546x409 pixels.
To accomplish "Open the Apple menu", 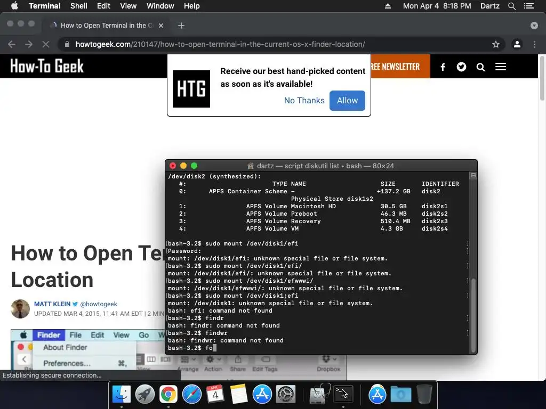I will click(14, 6).
